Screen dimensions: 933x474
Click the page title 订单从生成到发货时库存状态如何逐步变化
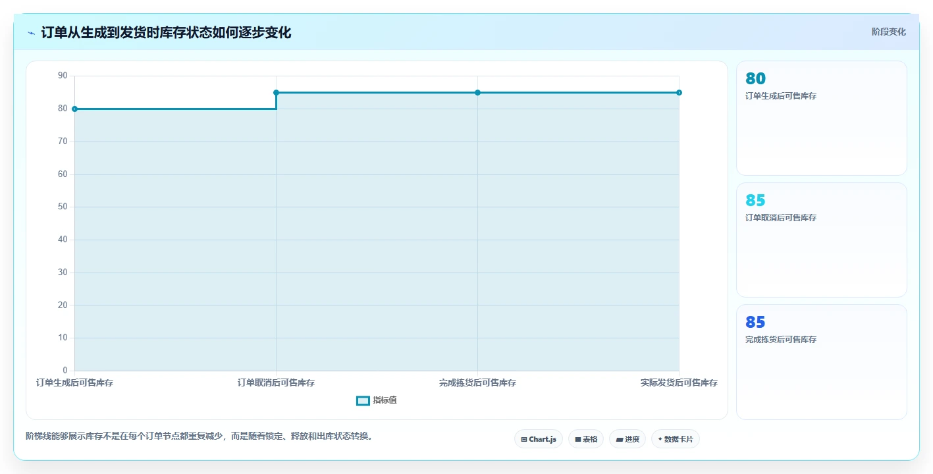point(166,32)
